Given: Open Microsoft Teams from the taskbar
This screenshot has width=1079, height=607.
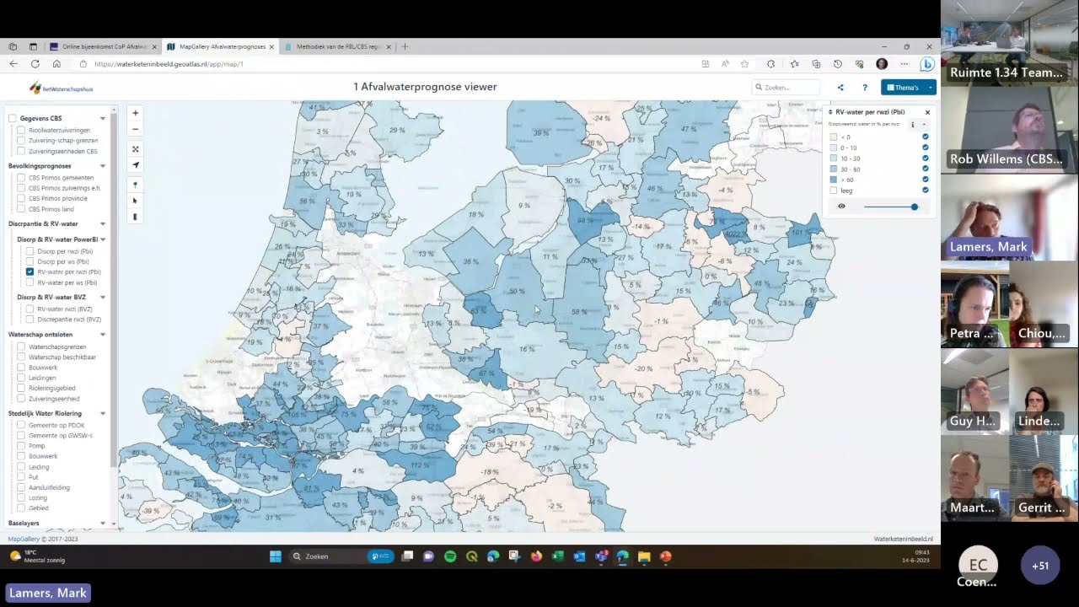Looking at the screenshot, I should click(x=601, y=556).
